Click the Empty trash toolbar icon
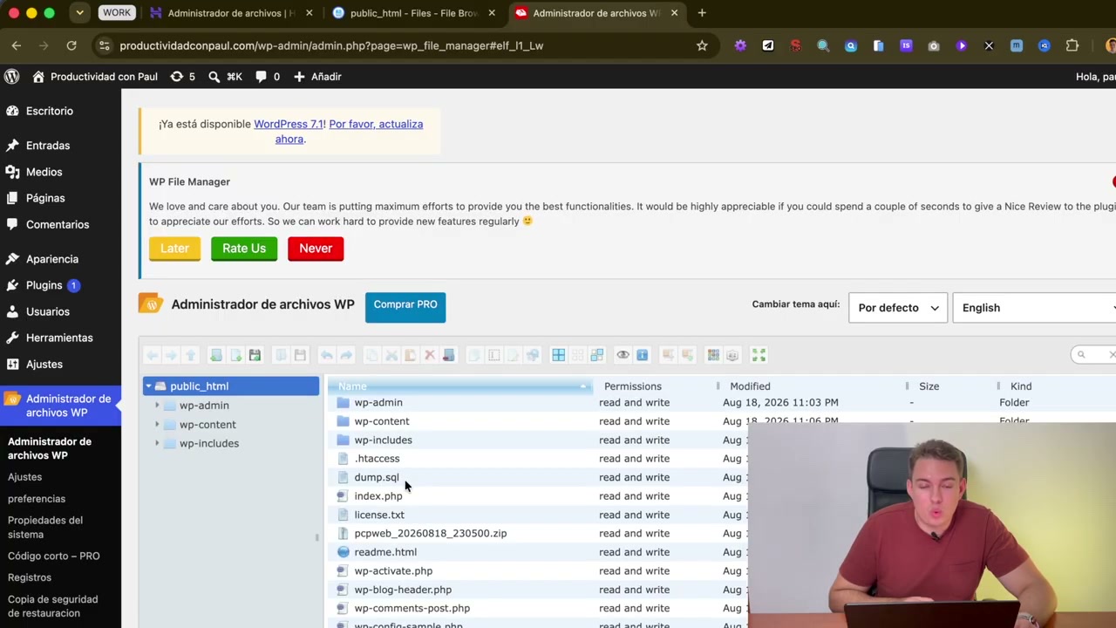Viewport: 1116px width, 628px height. 448,355
